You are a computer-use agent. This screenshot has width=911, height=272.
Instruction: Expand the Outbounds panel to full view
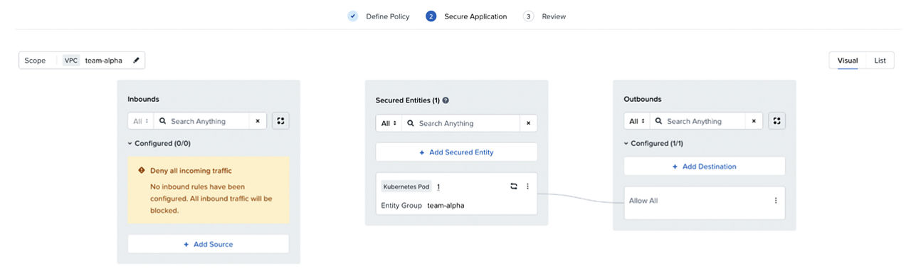tap(777, 121)
